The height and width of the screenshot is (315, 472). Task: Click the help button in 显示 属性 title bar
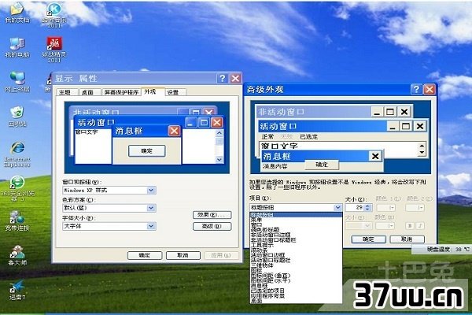click(x=222, y=79)
